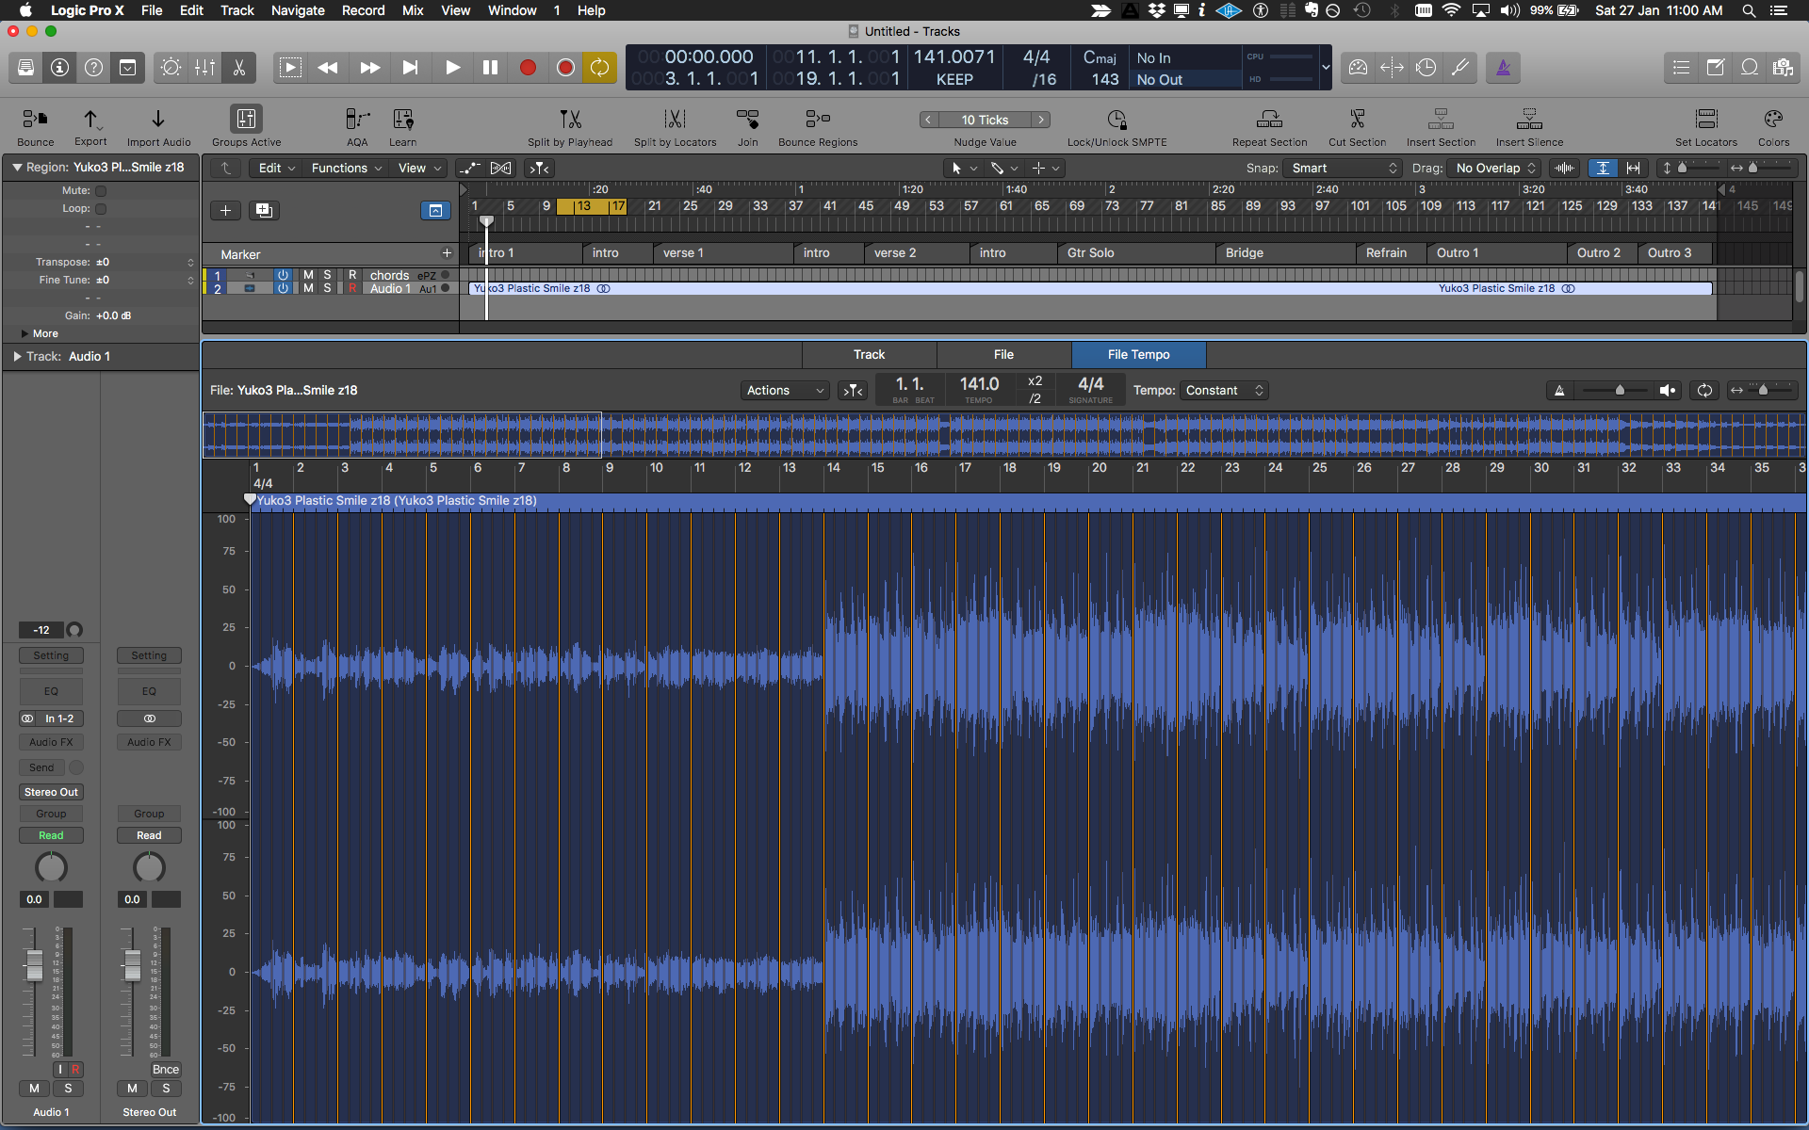This screenshot has width=1809, height=1130.
Task: Toggle the Cycle mode button
Action: (599, 68)
